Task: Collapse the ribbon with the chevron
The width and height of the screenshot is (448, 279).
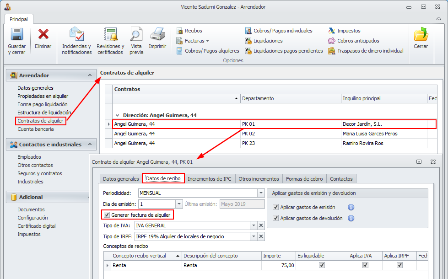Action: pyautogui.click(x=438, y=19)
